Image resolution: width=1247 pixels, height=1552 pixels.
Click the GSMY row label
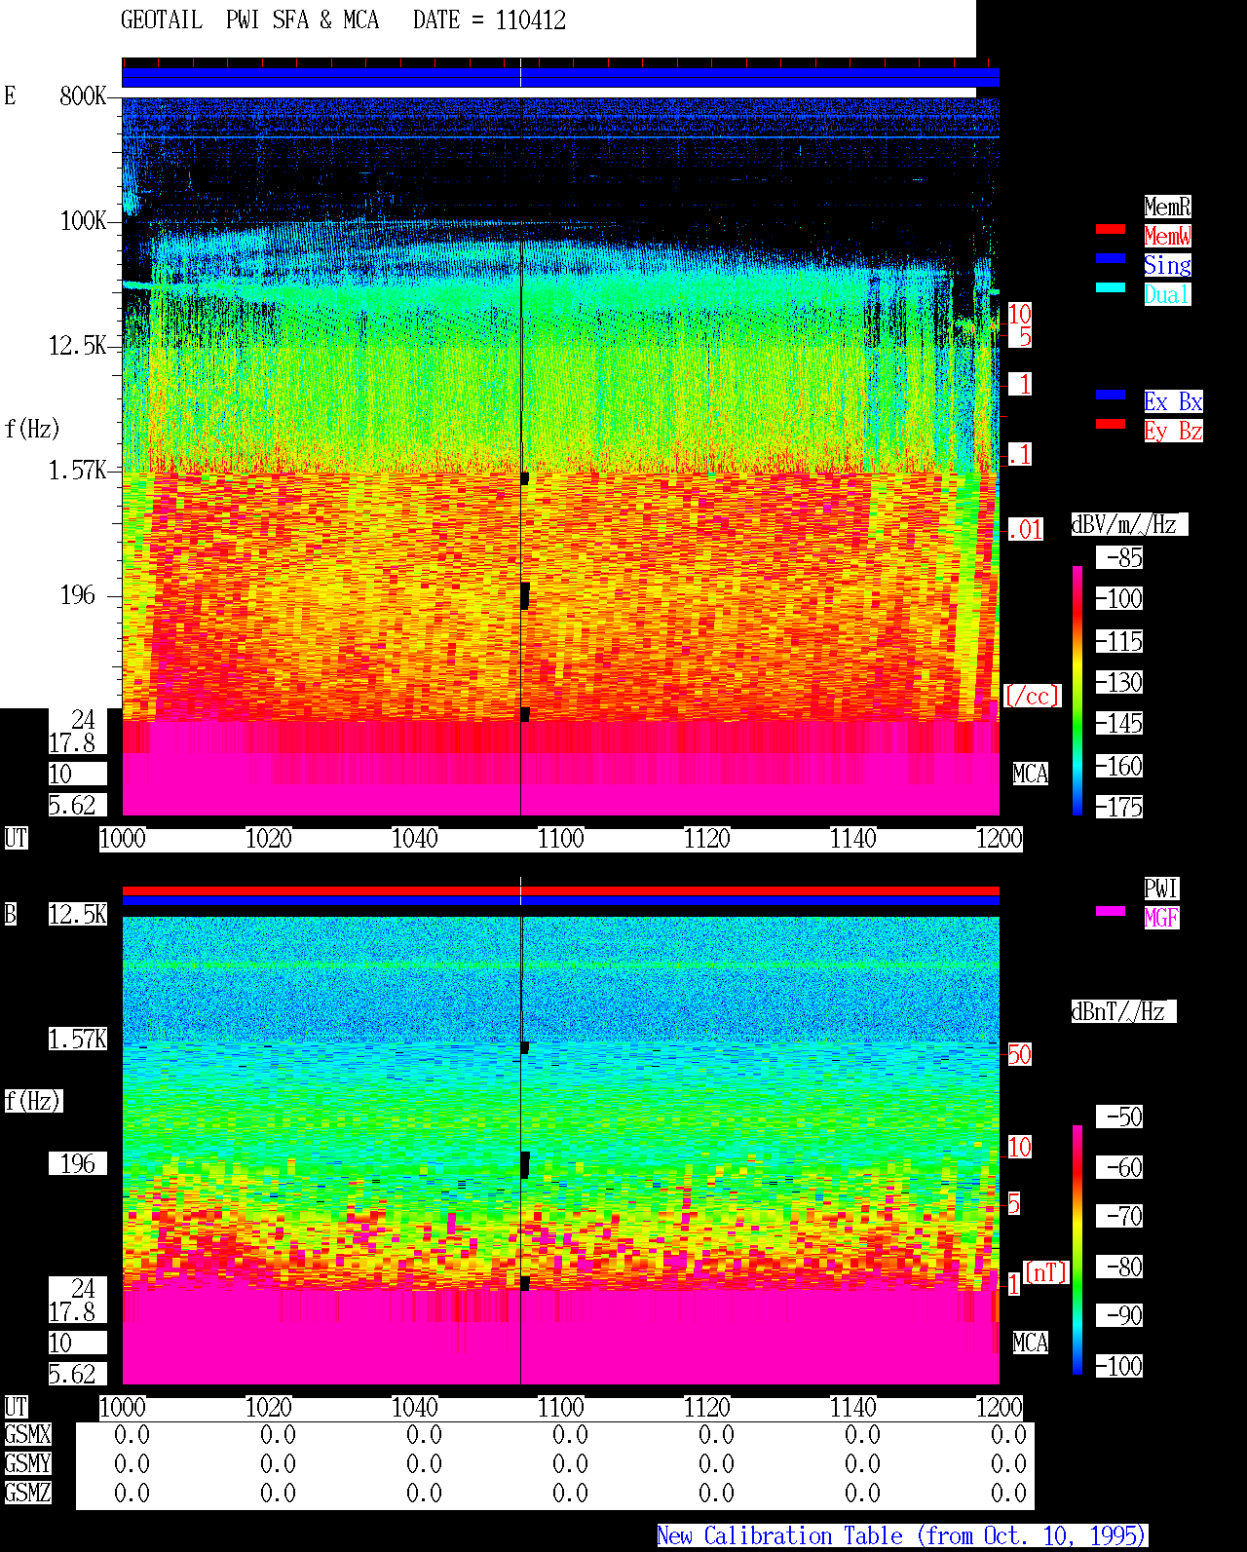tap(27, 1463)
